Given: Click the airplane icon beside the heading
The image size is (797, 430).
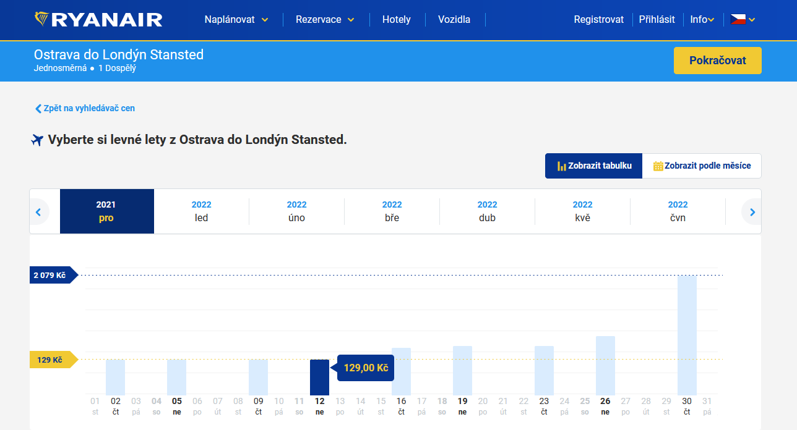Looking at the screenshot, I should pyautogui.click(x=37, y=140).
